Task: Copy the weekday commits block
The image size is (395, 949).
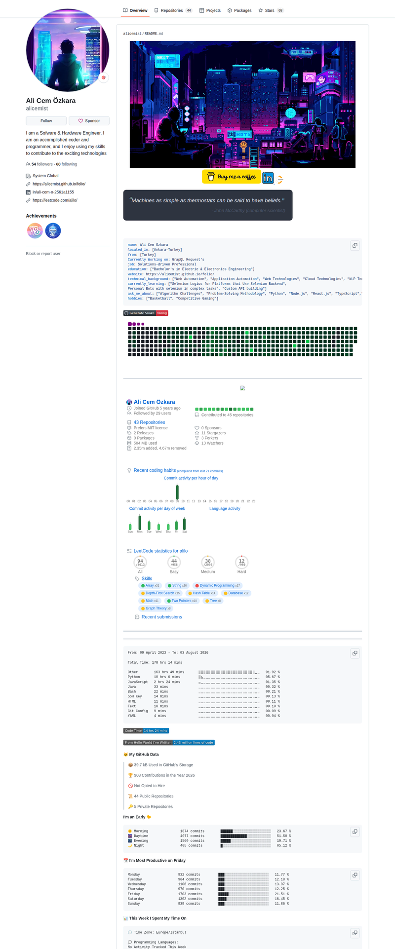Action: pyautogui.click(x=355, y=875)
